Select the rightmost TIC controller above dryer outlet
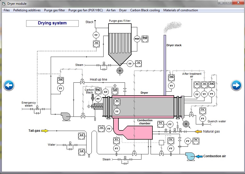This screenshot has height=174, width=245. point(212,85)
